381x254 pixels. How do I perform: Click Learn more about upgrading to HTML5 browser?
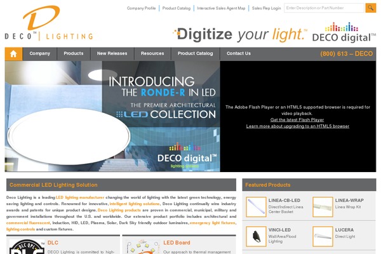pyautogui.click(x=298, y=126)
